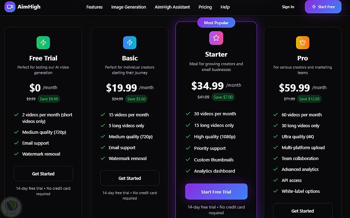Click the purple star Starter plan icon
This screenshot has width=350, height=218.
click(x=216, y=38)
